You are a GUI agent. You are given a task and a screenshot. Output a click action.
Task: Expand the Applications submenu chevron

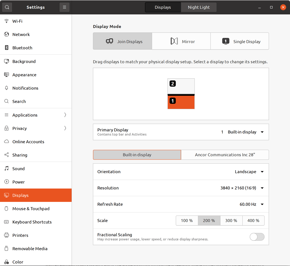65,115
